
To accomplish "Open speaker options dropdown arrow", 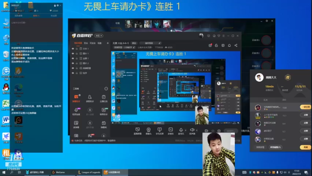I will [x=197, y=130].
